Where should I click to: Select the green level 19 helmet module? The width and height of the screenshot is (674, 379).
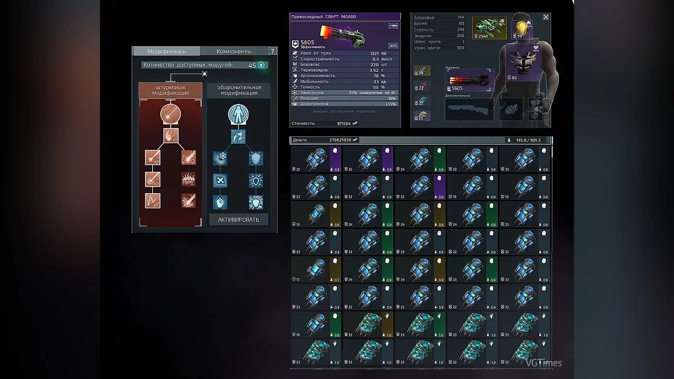(316, 325)
